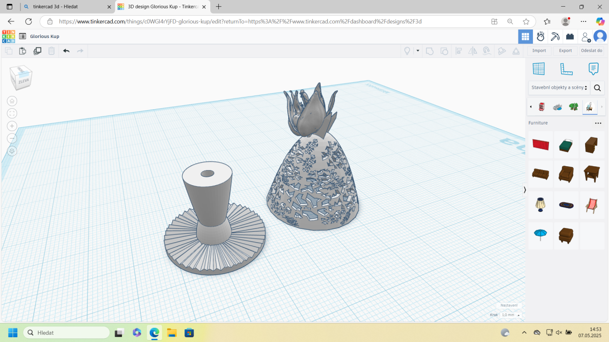
Task: Open the Krok 1,0 mm snap dropdown
Action: coord(511,315)
